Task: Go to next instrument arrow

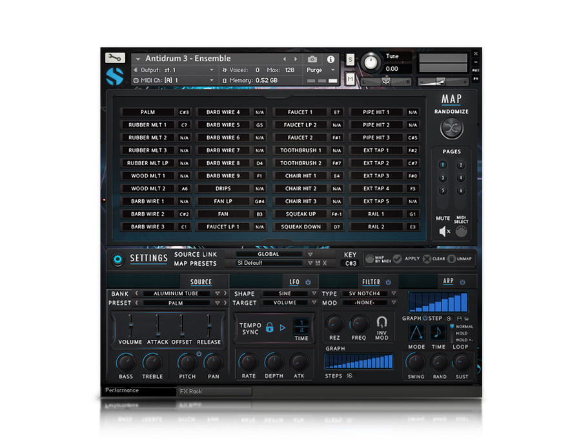Action: click(x=295, y=59)
